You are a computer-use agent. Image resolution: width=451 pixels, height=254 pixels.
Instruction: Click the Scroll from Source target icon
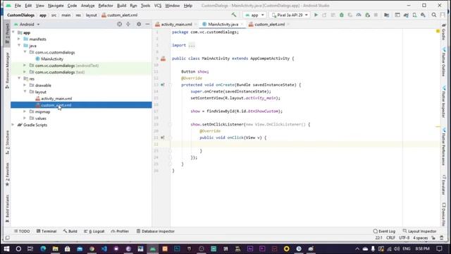point(119,24)
